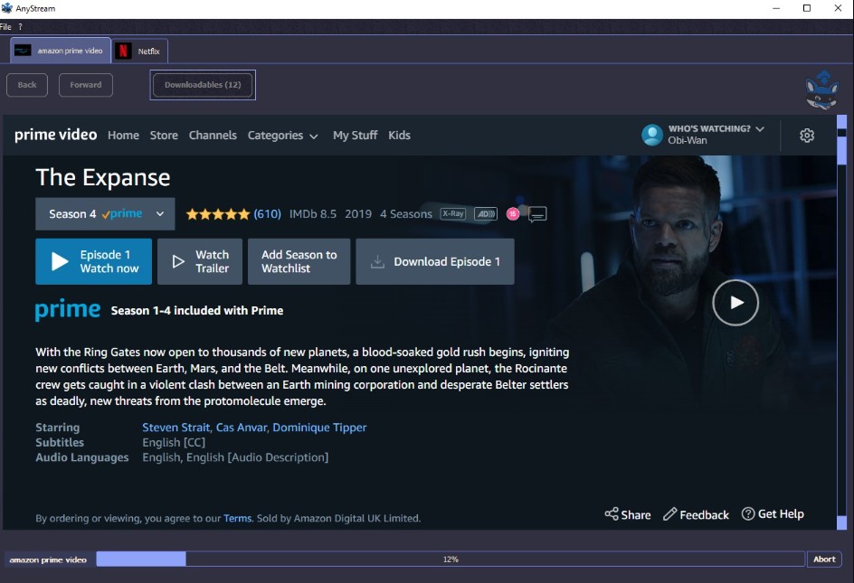Click the 4 Seasons text

point(406,214)
